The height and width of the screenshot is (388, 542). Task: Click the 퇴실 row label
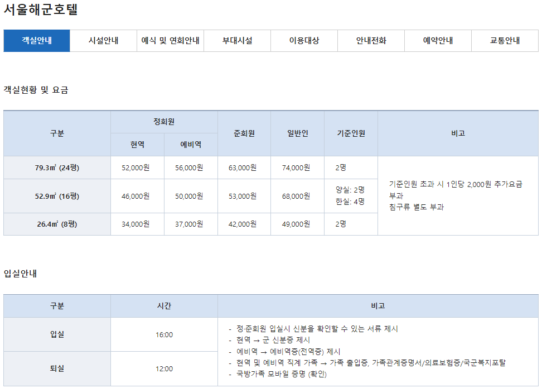click(57, 368)
